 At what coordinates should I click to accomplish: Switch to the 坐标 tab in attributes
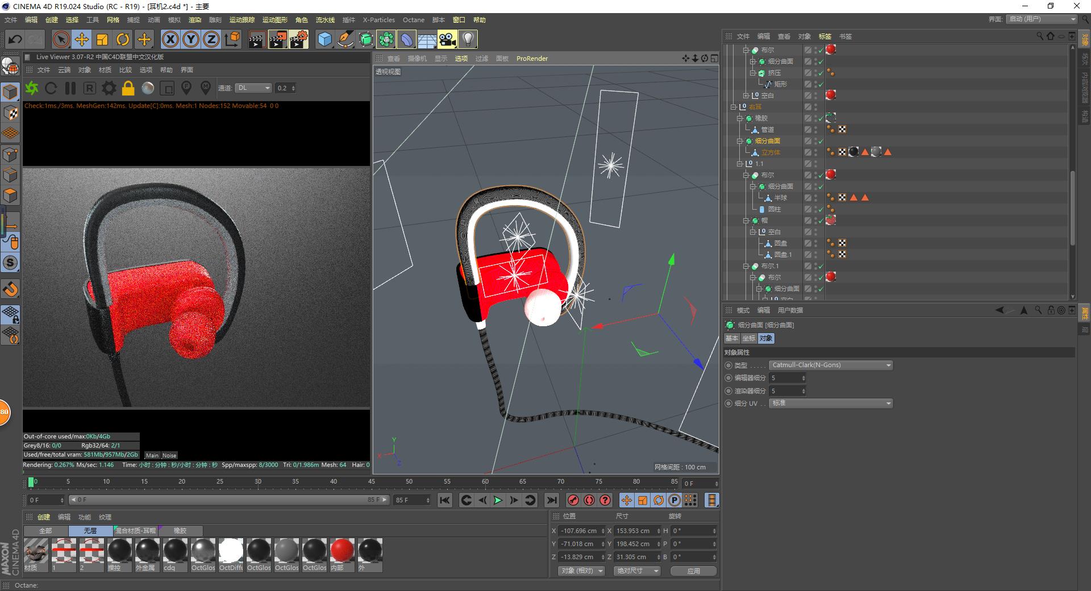[x=748, y=338]
